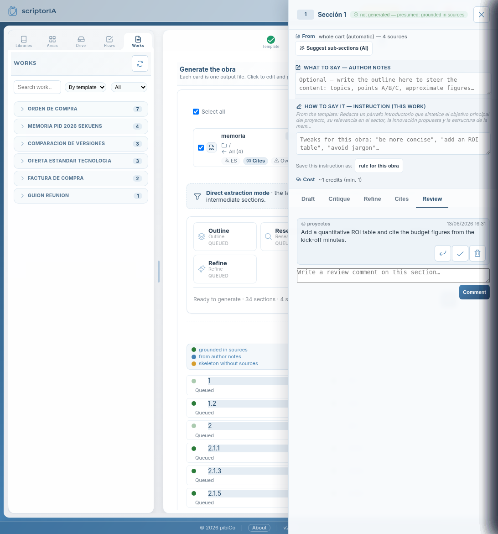This screenshot has height=534, width=498.
Task: Expand MEMORIA PID 2026 SEKUENS group
Action: (81, 126)
